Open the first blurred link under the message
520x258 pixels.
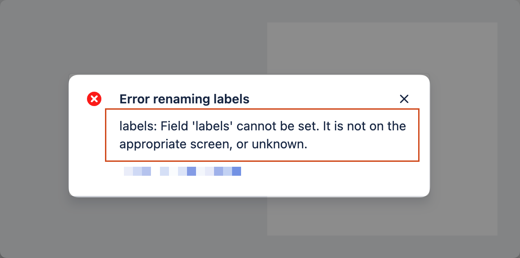(x=137, y=171)
